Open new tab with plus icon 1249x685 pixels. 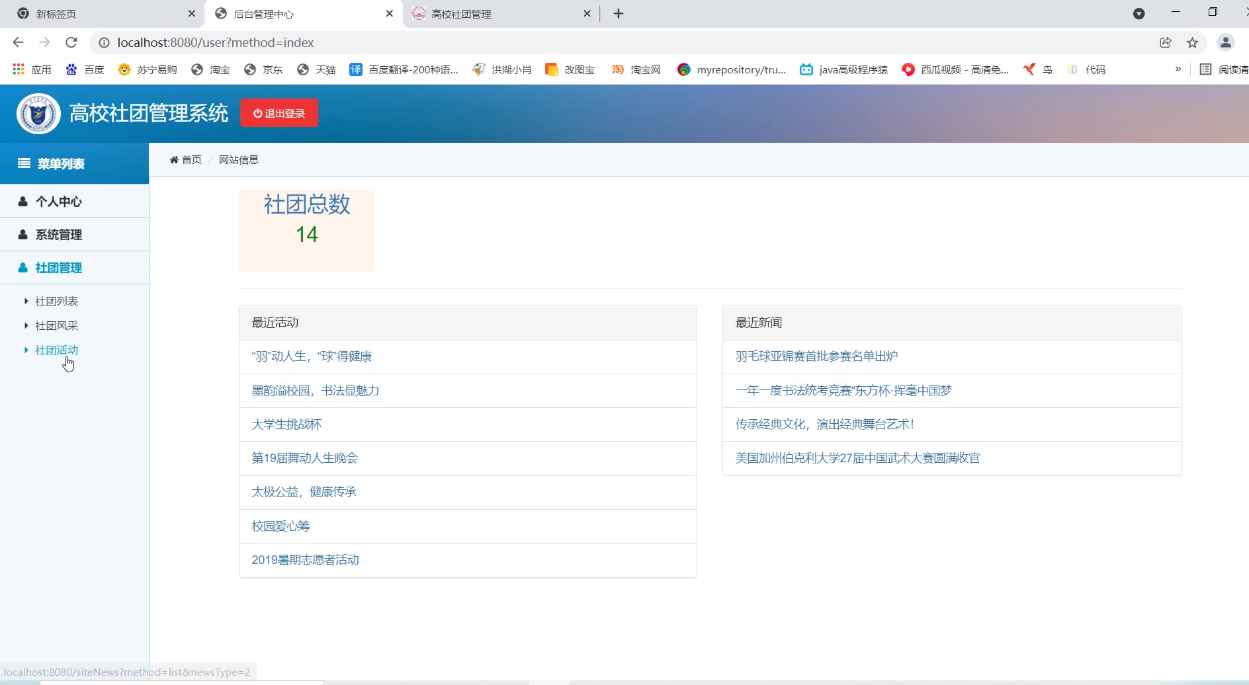[619, 14]
